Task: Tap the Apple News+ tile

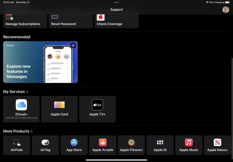Action: coord(217,145)
